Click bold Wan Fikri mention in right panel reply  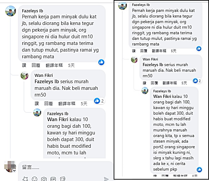tap(162, 96)
